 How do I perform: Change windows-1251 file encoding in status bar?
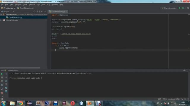point(174,99)
